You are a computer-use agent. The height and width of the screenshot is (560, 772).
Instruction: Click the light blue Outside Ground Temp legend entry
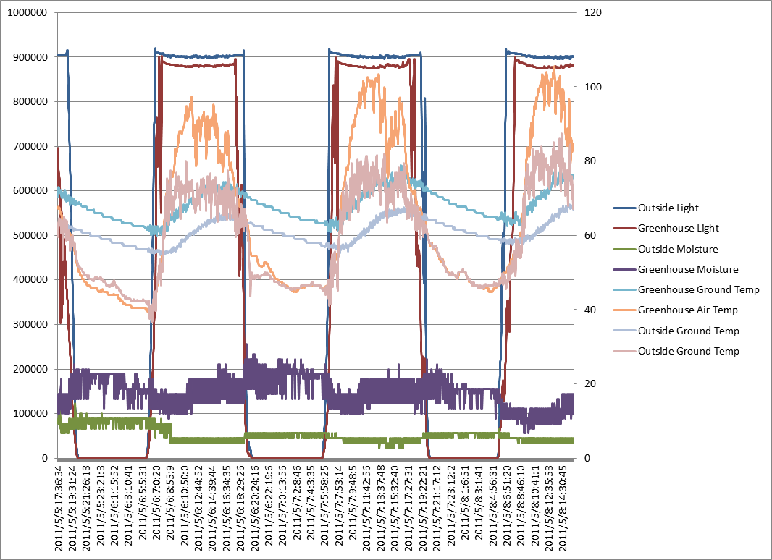(688, 331)
